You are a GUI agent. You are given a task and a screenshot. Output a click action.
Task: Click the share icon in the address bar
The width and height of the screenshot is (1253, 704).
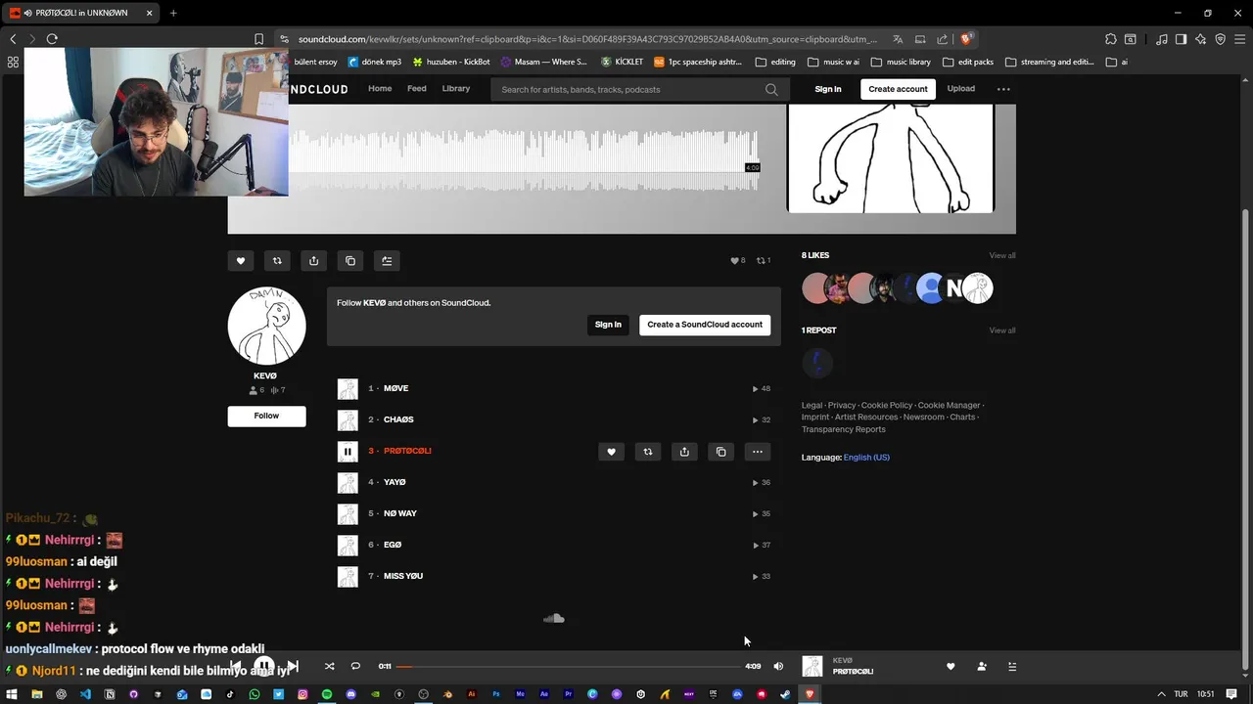tap(943, 39)
